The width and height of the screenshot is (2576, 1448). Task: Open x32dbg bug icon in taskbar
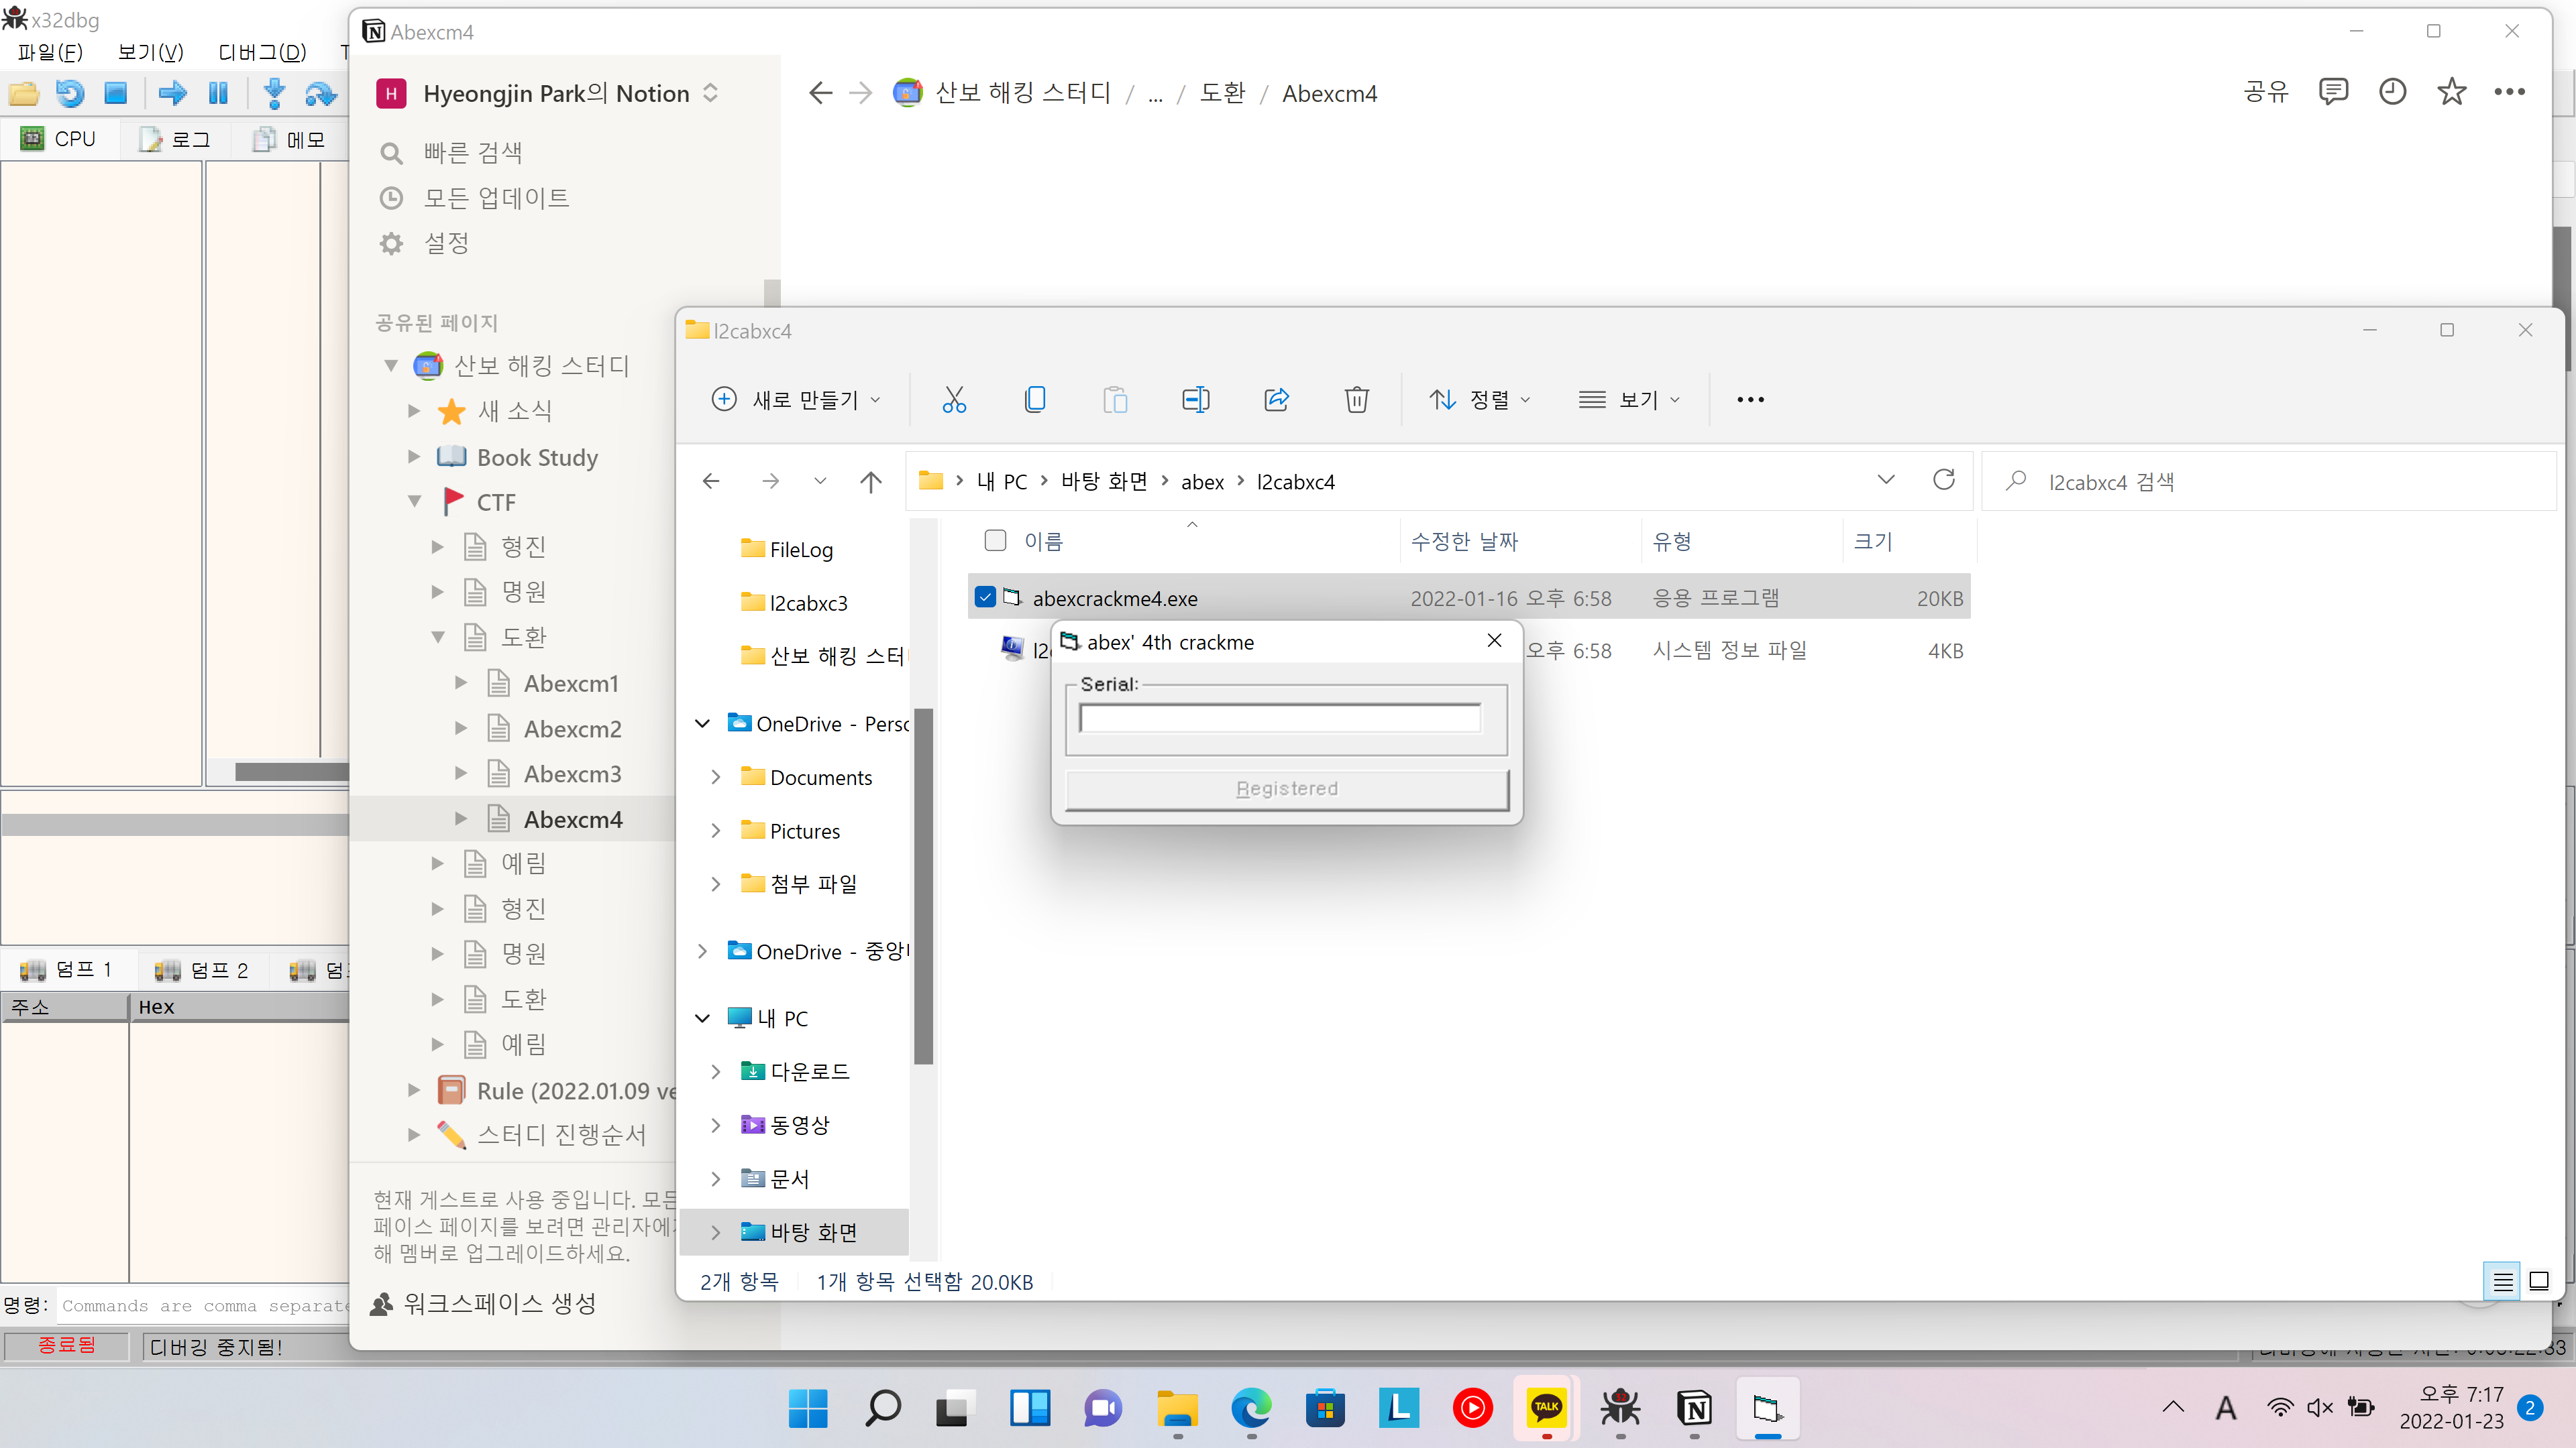(x=1620, y=1407)
